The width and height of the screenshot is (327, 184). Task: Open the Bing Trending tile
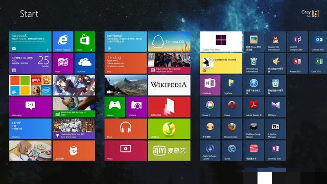pyautogui.click(x=126, y=63)
